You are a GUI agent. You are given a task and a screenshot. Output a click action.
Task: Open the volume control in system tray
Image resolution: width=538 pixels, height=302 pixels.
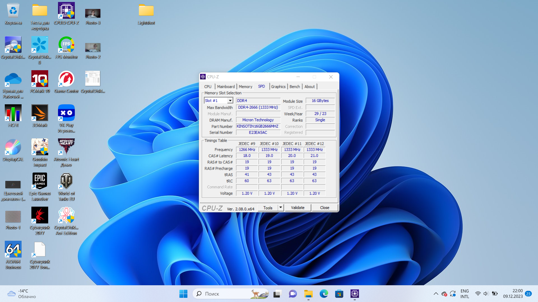[x=486, y=294]
